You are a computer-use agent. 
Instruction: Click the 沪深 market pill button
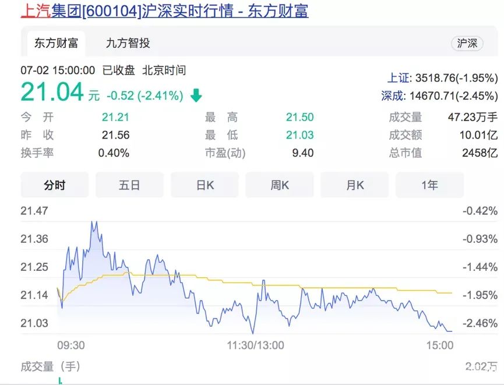click(467, 43)
